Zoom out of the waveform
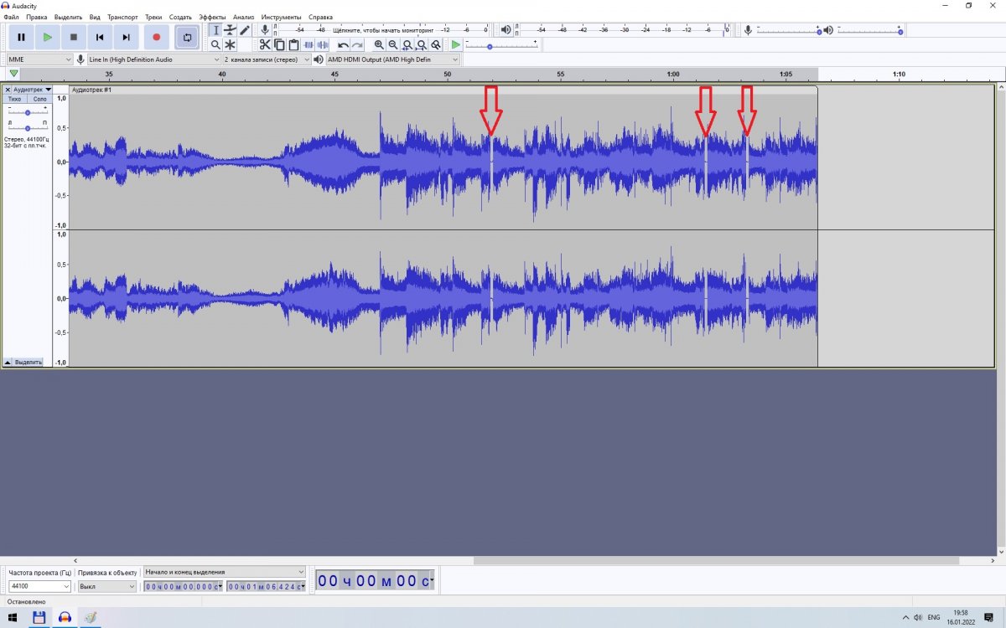This screenshot has height=628, width=1006. click(393, 44)
